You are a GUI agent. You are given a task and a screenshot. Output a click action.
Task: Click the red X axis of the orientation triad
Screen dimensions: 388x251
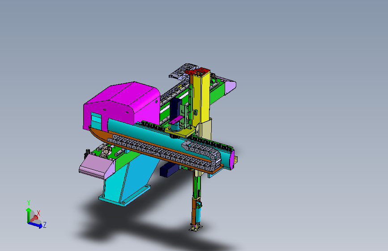coord(34,218)
